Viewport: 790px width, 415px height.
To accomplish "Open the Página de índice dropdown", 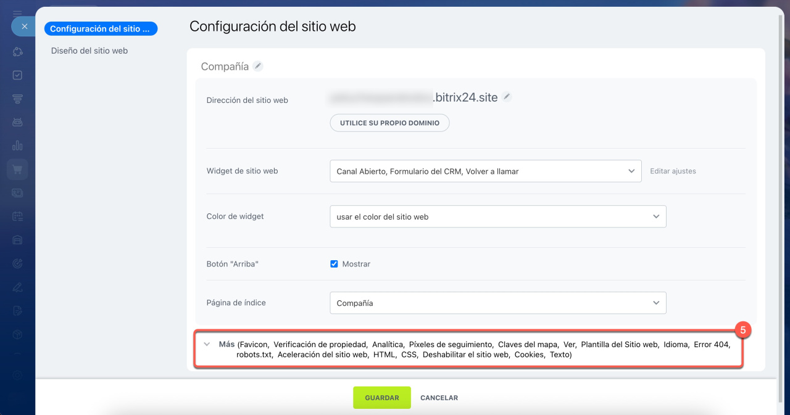I will [x=497, y=303].
